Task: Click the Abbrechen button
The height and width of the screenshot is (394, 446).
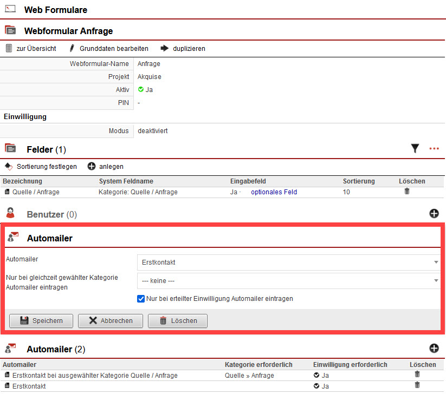Action: [111, 321]
